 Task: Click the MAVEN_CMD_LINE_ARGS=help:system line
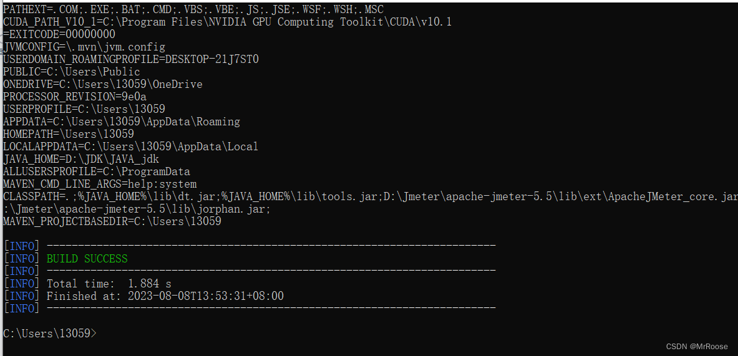[x=100, y=185]
